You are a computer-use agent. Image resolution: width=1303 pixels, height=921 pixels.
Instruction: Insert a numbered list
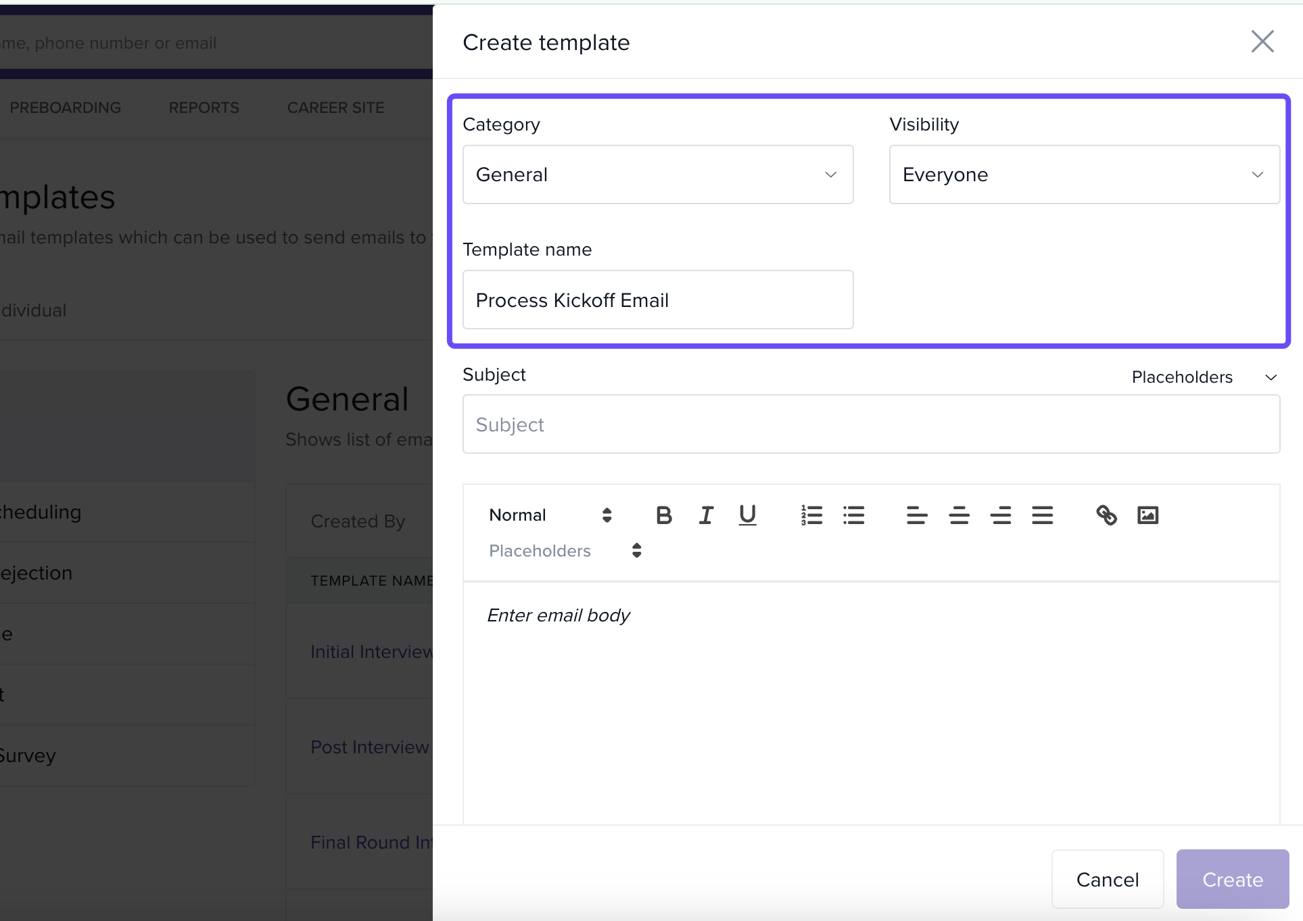811,515
